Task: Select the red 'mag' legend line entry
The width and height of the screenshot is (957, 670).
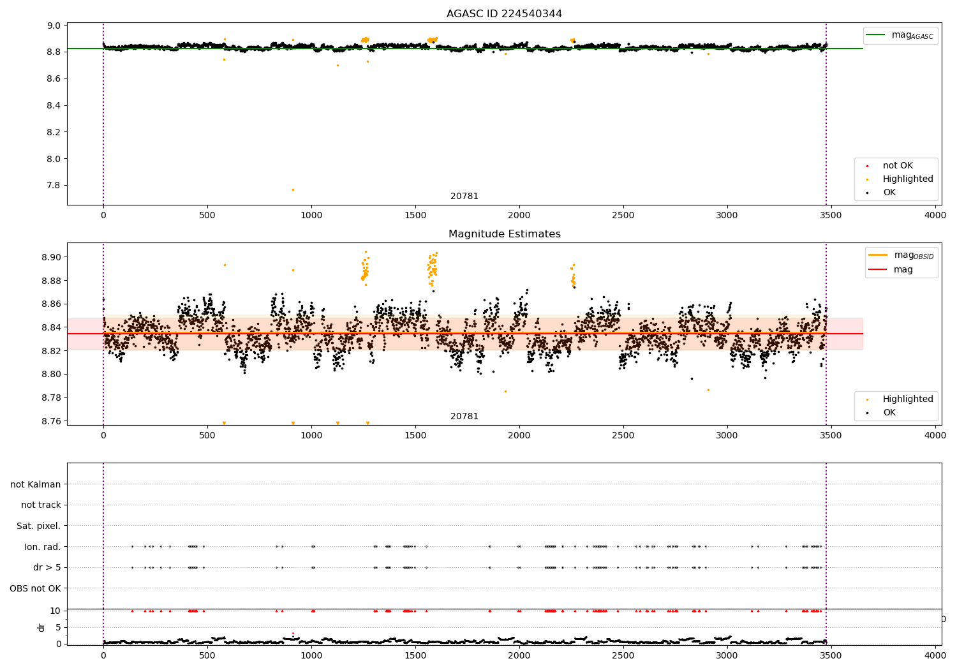Action: tap(891, 269)
